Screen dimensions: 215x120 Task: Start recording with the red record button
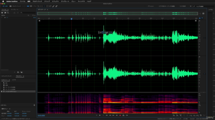[x=120, y=115]
